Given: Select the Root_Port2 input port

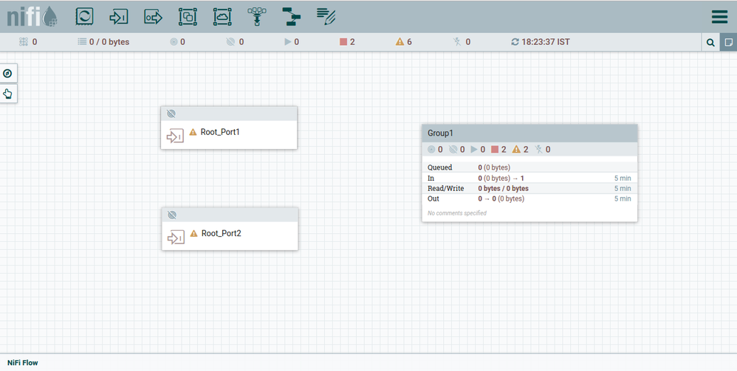Looking at the screenshot, I should (230, 234).
